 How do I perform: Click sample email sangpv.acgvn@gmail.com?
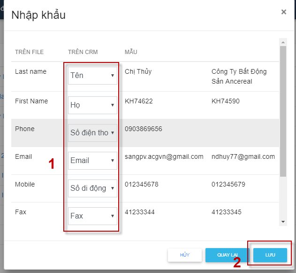(164, 157)
